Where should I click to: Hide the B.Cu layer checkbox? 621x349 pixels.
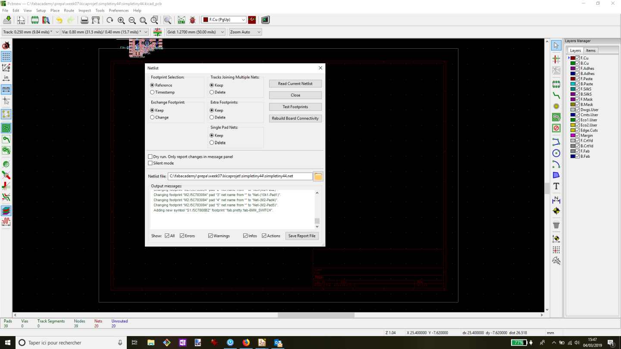[x=577, y=63]
